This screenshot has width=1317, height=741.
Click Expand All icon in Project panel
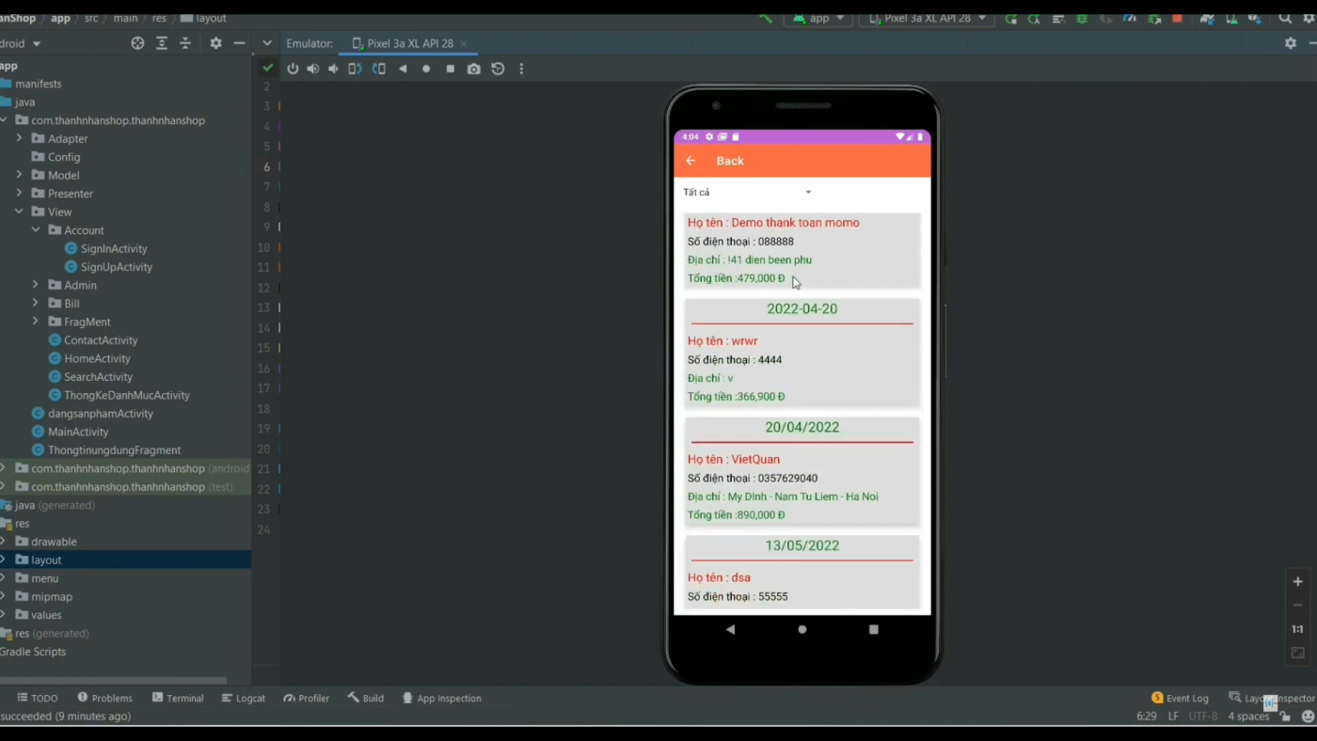(162, 43)
